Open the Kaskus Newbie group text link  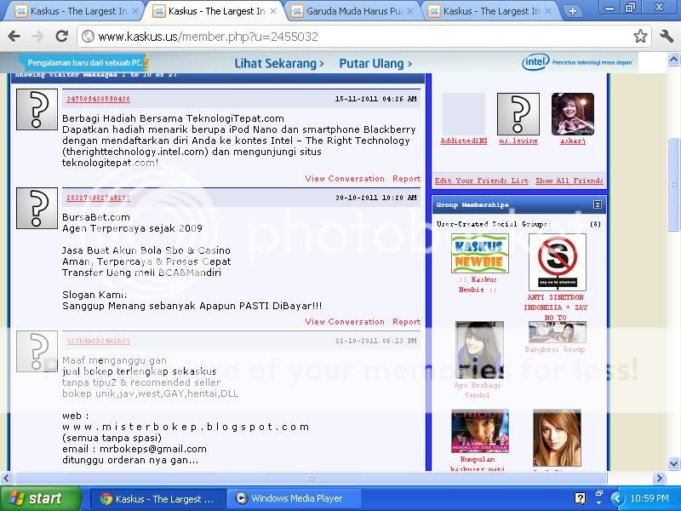tap(478, 284)
